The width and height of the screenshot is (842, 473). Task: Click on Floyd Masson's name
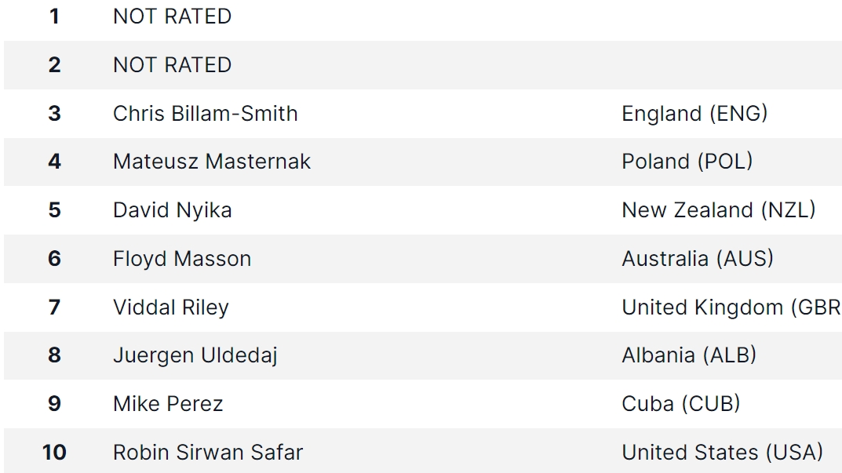(182, 259)
